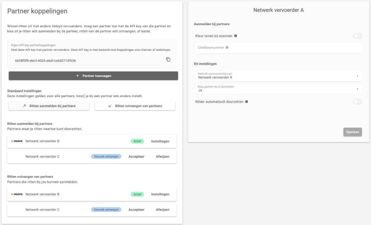Afwijzen vervoerder C request under aanmelden
The width and height of the screenshot is (371, 225).
click(x=162, y=157)
